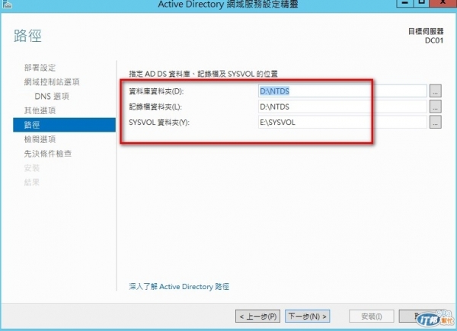Click the wizard window icon in title bar
Image resolution: width=457 pixels, height=331 pixels.
click(x=7, y=4)
